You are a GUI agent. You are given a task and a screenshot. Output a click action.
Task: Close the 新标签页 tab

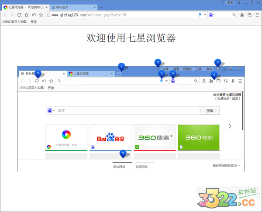pos(94,7)
